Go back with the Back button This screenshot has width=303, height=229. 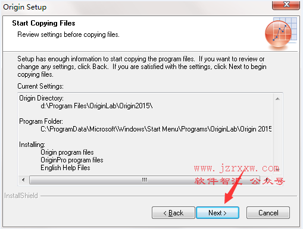173,213
